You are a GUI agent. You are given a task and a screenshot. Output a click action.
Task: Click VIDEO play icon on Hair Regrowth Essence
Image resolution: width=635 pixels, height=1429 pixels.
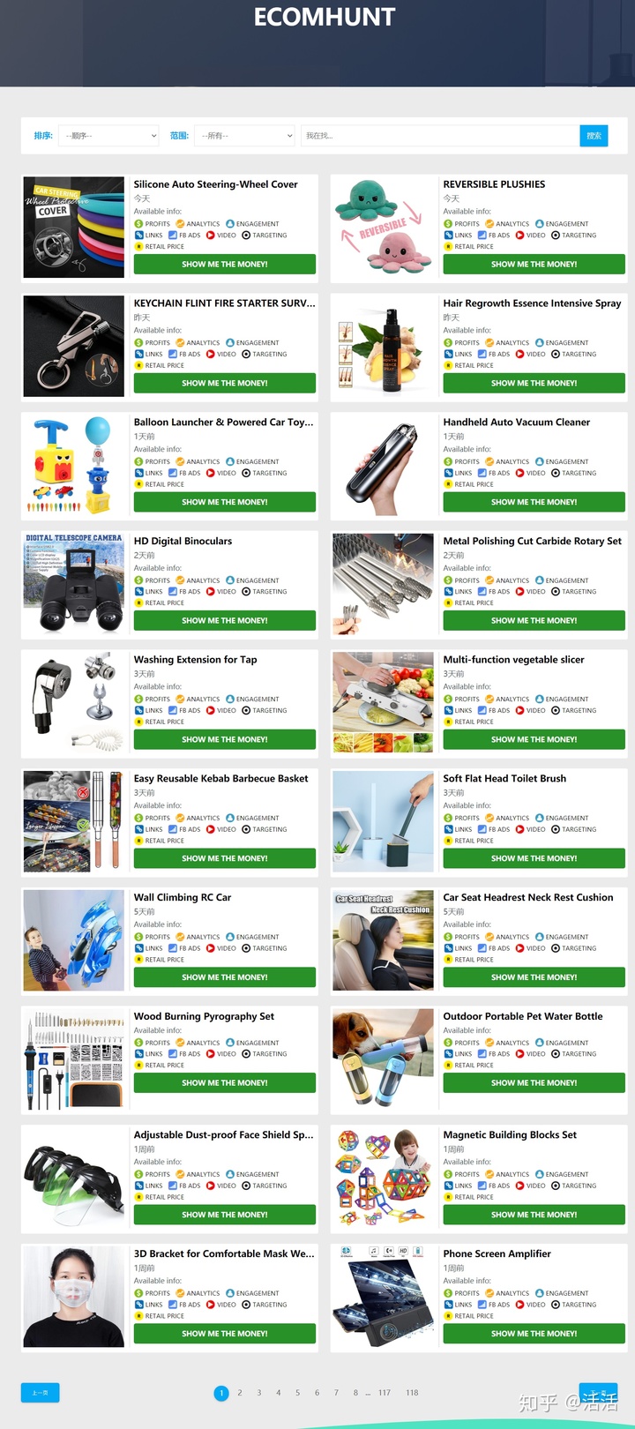pyautogui.click(x=520, y=355)
